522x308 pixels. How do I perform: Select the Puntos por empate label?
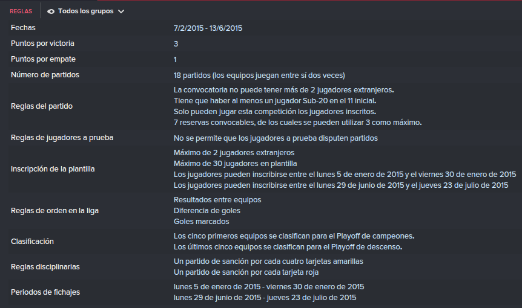[43, 59]
